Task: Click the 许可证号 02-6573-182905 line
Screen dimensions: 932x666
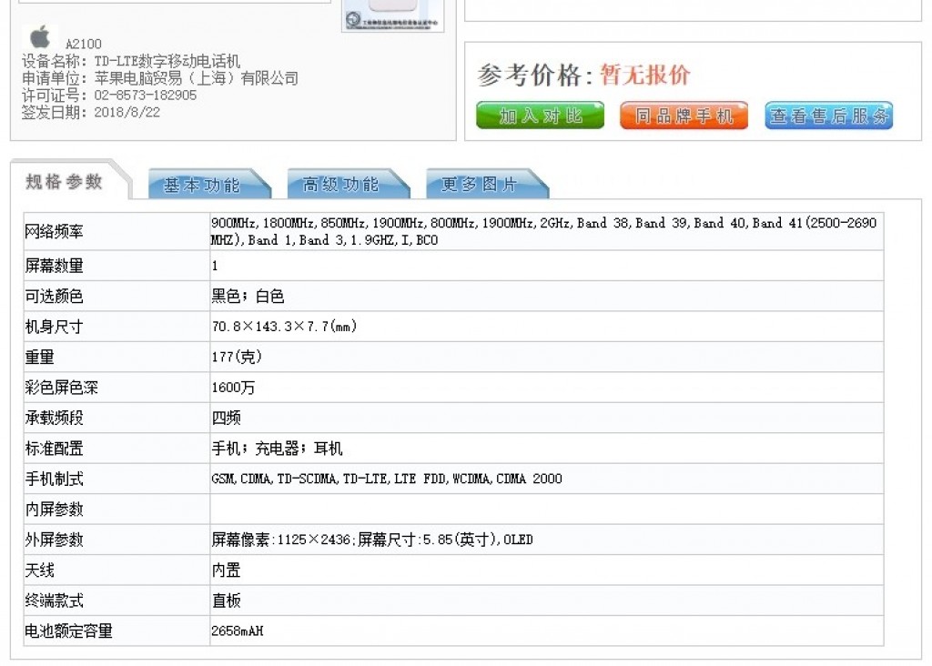Action: (x=109, y=95)
